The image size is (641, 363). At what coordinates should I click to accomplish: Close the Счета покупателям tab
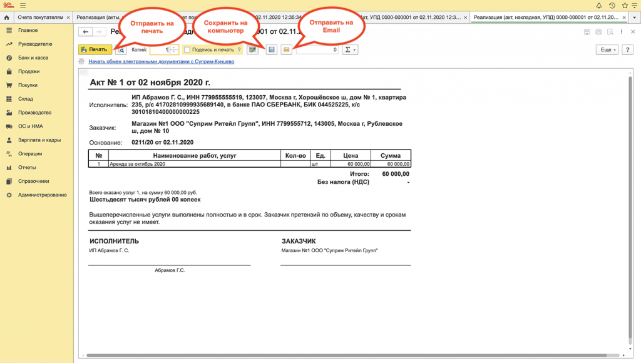tap(68, 18)
